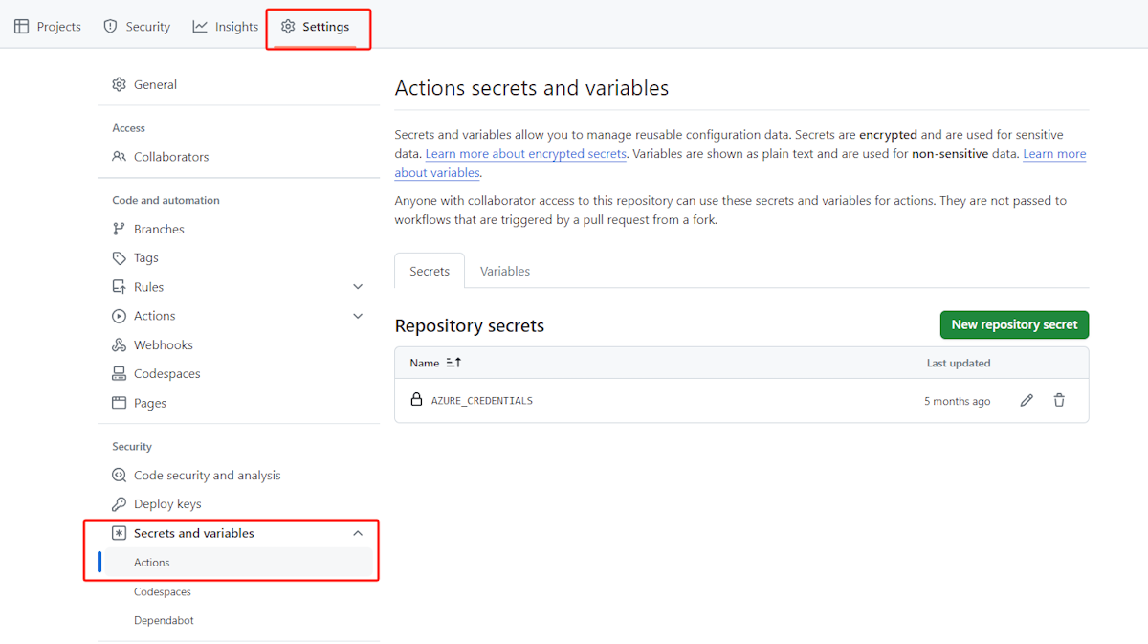Screen dimensions: 1148x644
Task: Expand the Rules dropdown chevron
Action: click(x=358, y=286)
